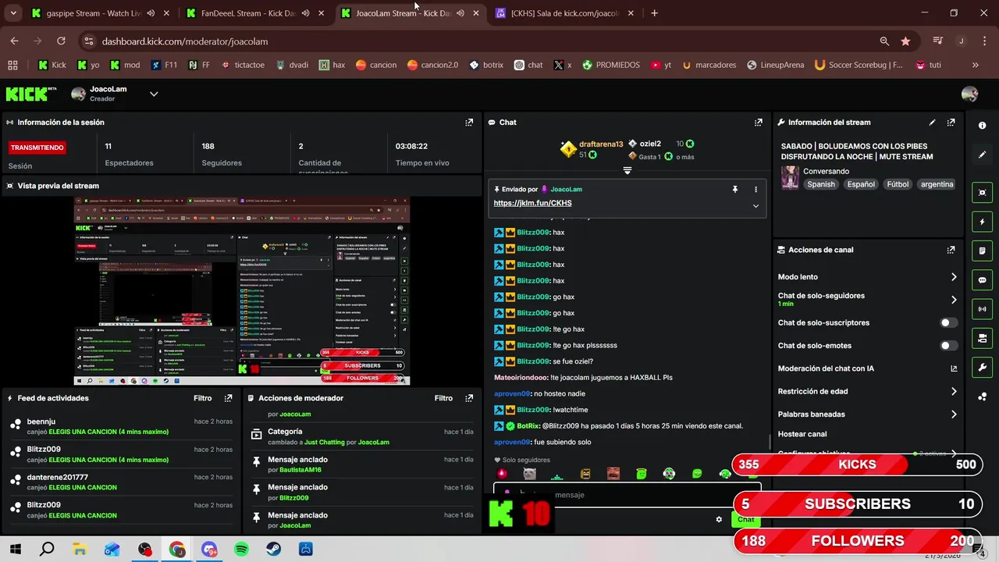This screenshot has height=562, width=999.
Task: Open the botrix bookmark
Action: point(485,65)
